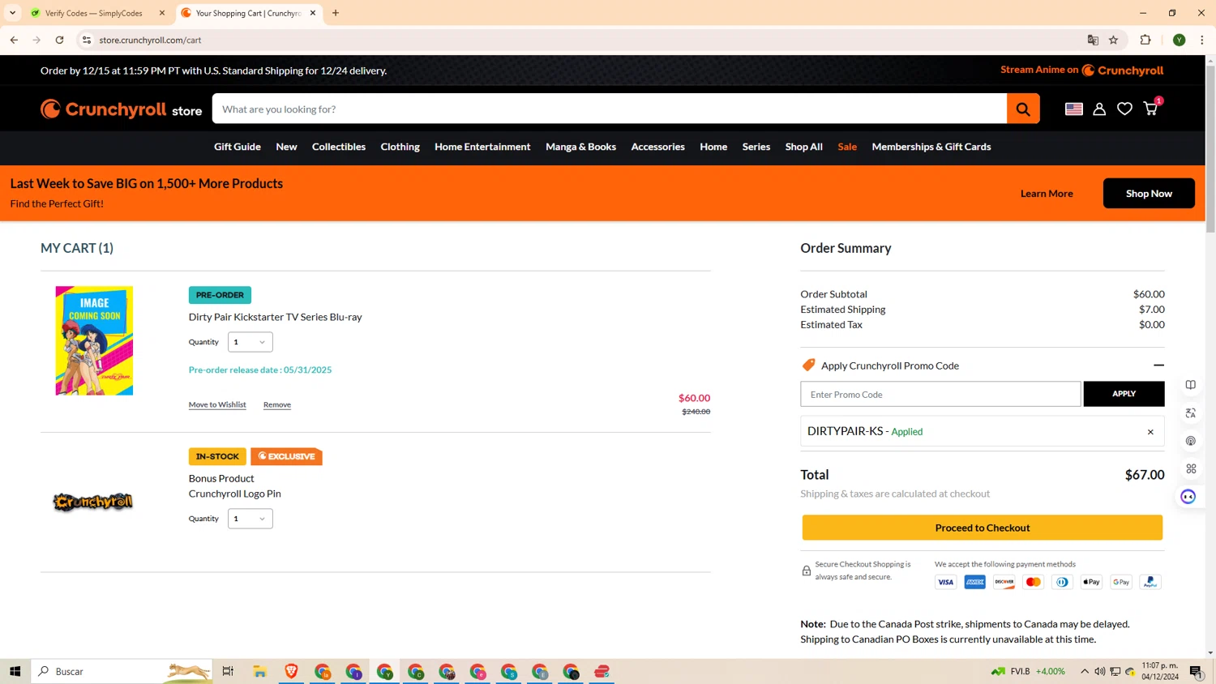
Task: Open File Explorer from the taskbar
Action: [x=259, y=671]
